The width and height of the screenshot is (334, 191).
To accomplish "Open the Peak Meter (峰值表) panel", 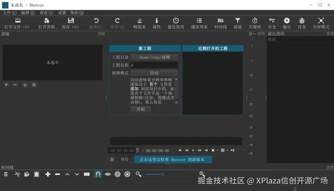I will pos(140,24).
